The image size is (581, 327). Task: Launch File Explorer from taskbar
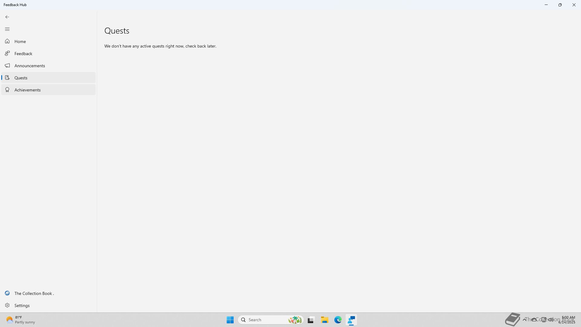coord(324,320)
